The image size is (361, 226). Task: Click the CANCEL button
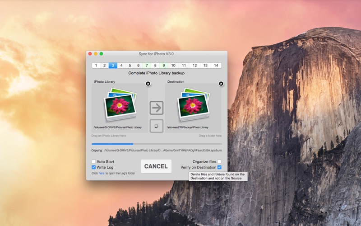point(156,166)
